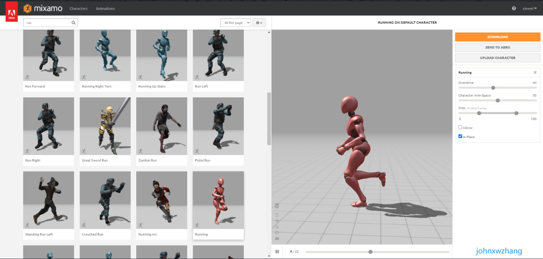Click the zoom magnifier icon in viewport
This screenshot has width=543, height=259.
277,227
